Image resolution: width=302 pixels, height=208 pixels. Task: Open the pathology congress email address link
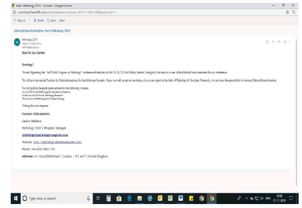[45, 135]
